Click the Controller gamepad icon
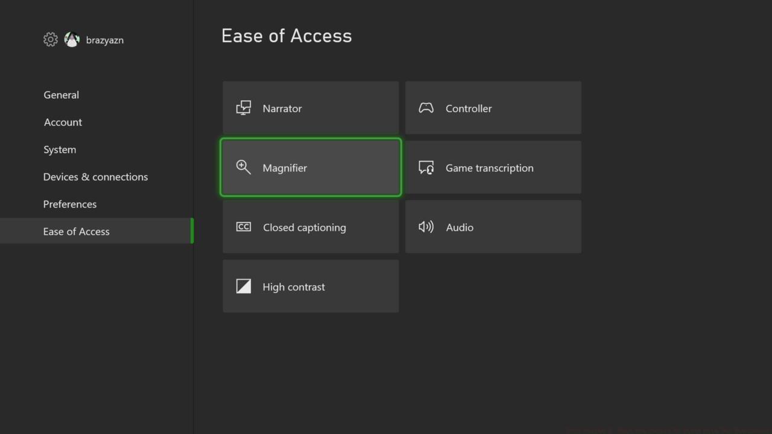This screenshot has height=434, width=772. point(426,108)
